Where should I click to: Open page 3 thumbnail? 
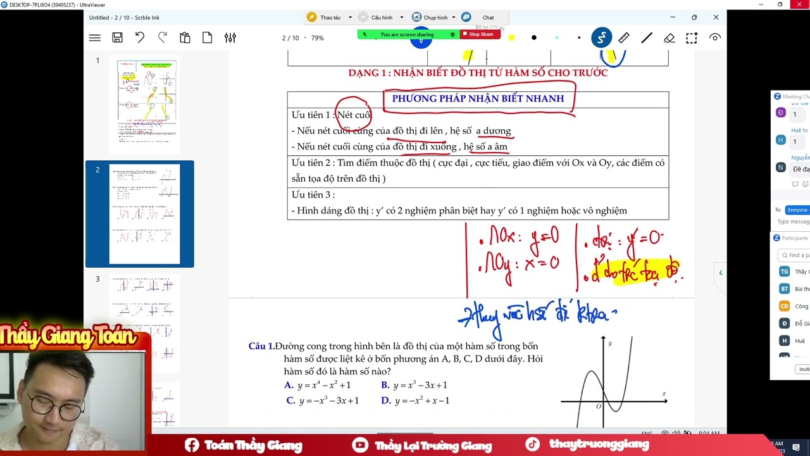pos(144,323)
